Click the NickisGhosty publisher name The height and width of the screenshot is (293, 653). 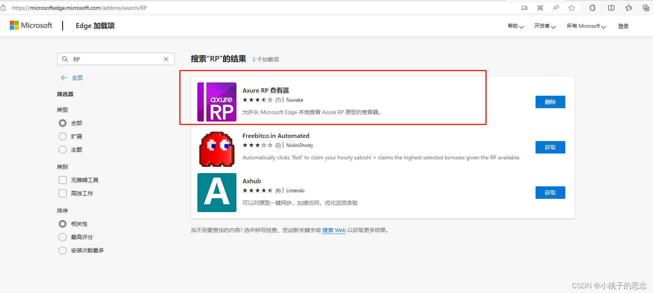click(299, 145)
